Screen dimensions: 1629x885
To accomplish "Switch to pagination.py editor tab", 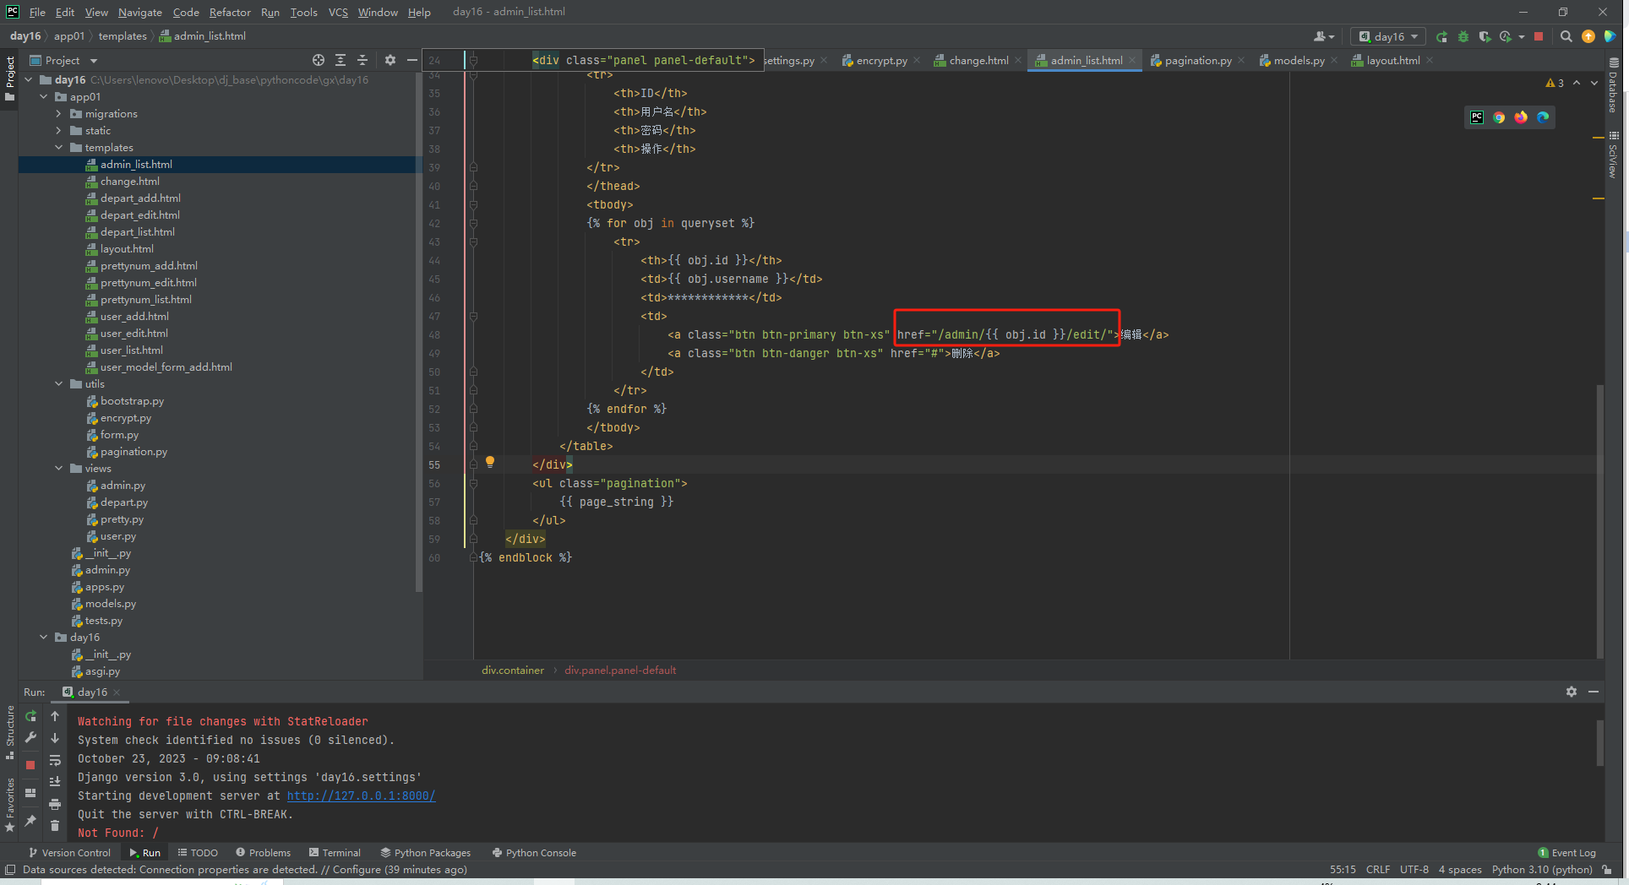I will click(x=1196, y=61).
